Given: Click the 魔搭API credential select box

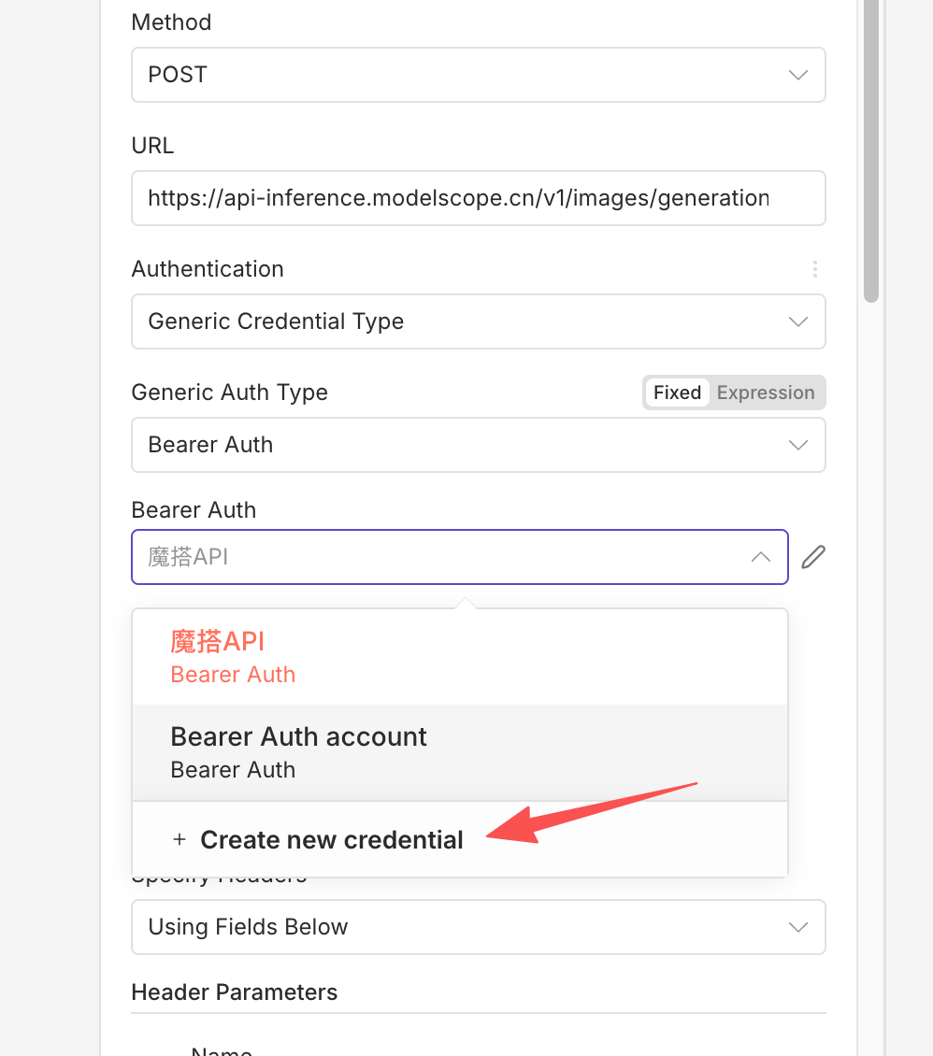Looking at the screenshot, I should tap(439, 557).
